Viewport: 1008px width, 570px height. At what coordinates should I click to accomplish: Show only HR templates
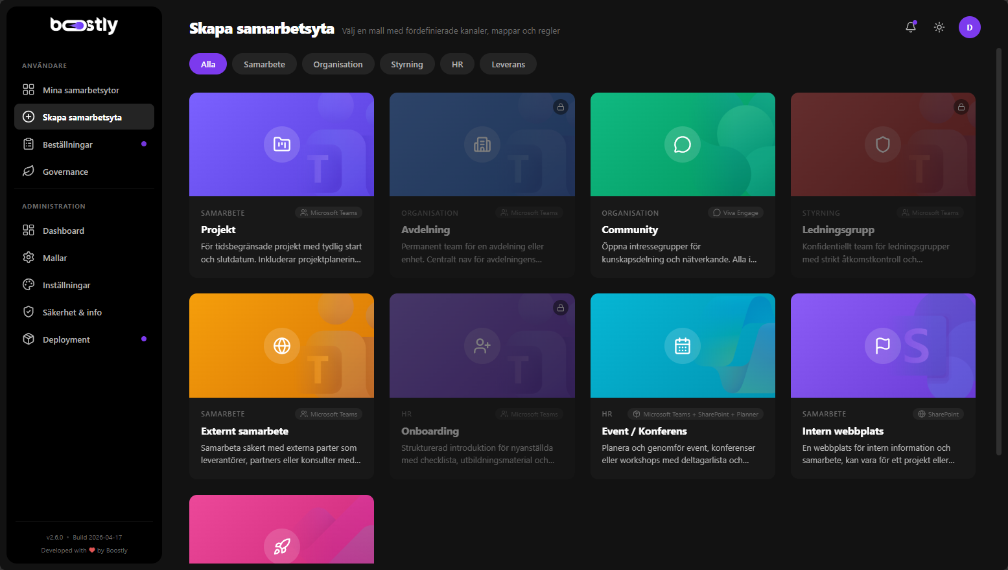point(458,64)
